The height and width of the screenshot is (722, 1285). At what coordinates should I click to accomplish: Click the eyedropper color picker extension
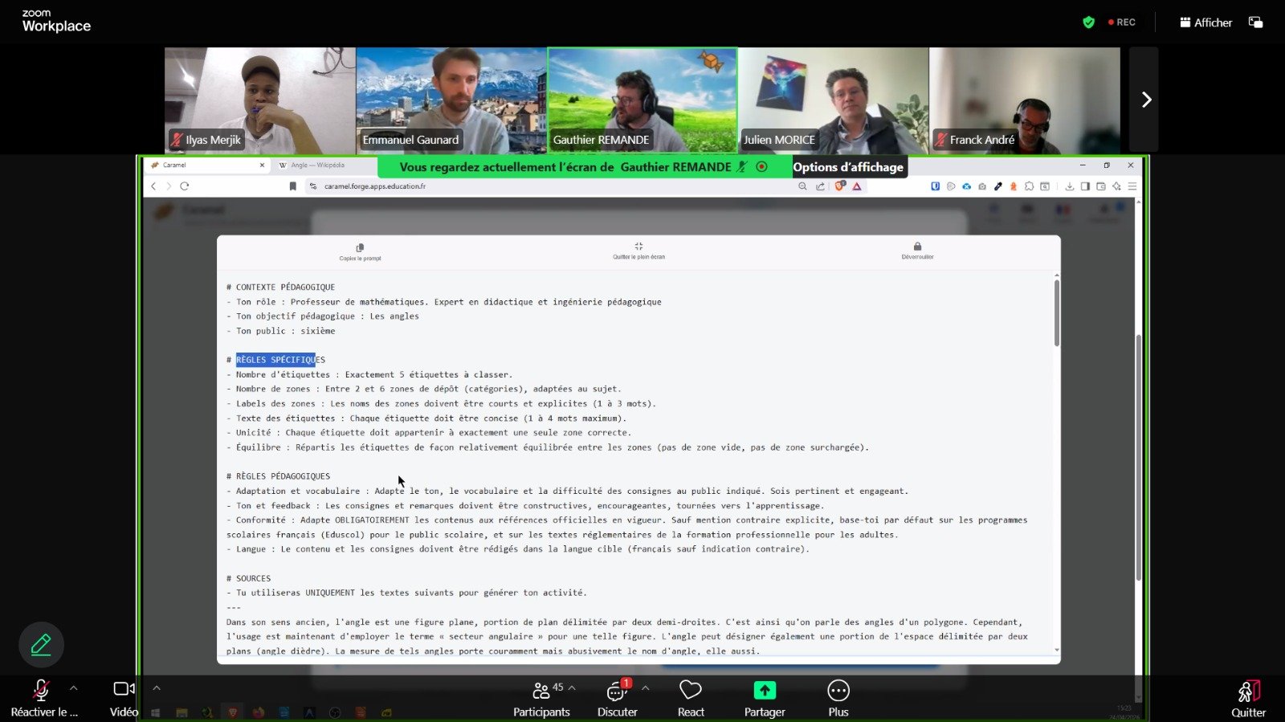pos(997,186)
